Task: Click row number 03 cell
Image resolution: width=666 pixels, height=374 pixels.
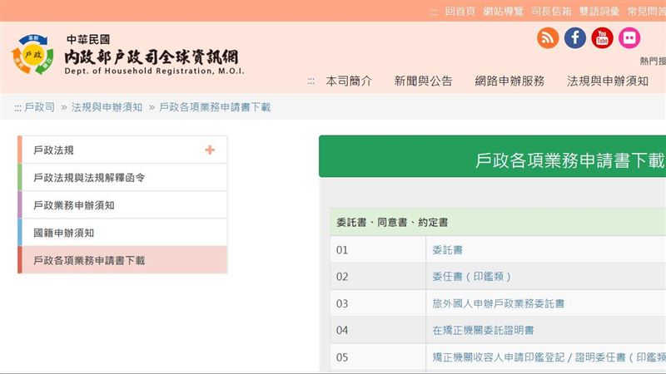Action: [x=378, y=303]
